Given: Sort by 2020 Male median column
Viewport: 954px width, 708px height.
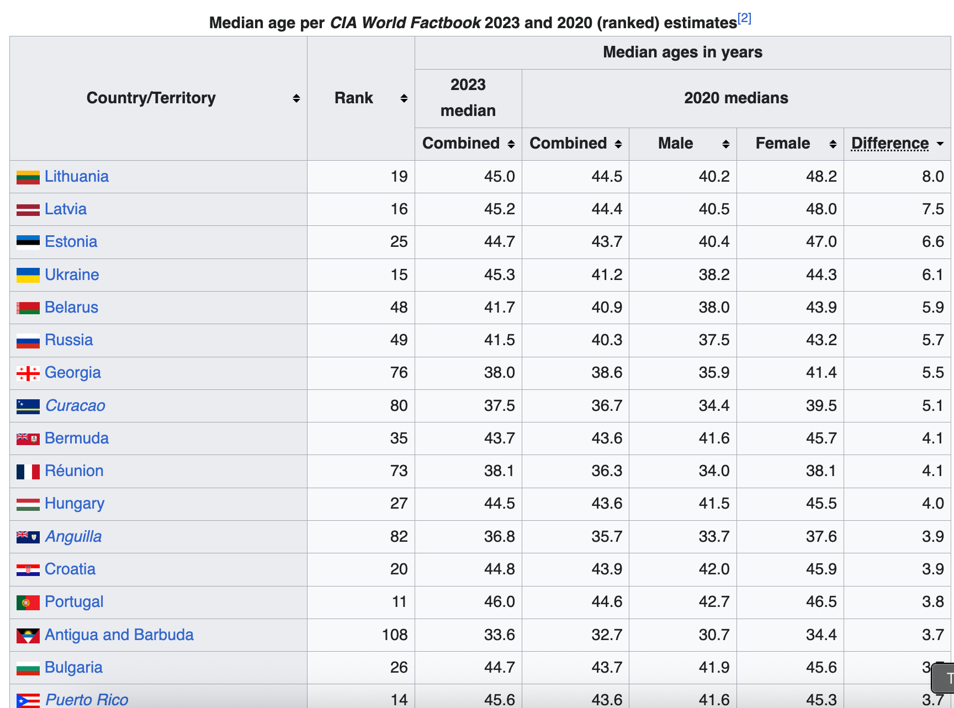Looking at the screenshot, I should (x=725, y=144).
